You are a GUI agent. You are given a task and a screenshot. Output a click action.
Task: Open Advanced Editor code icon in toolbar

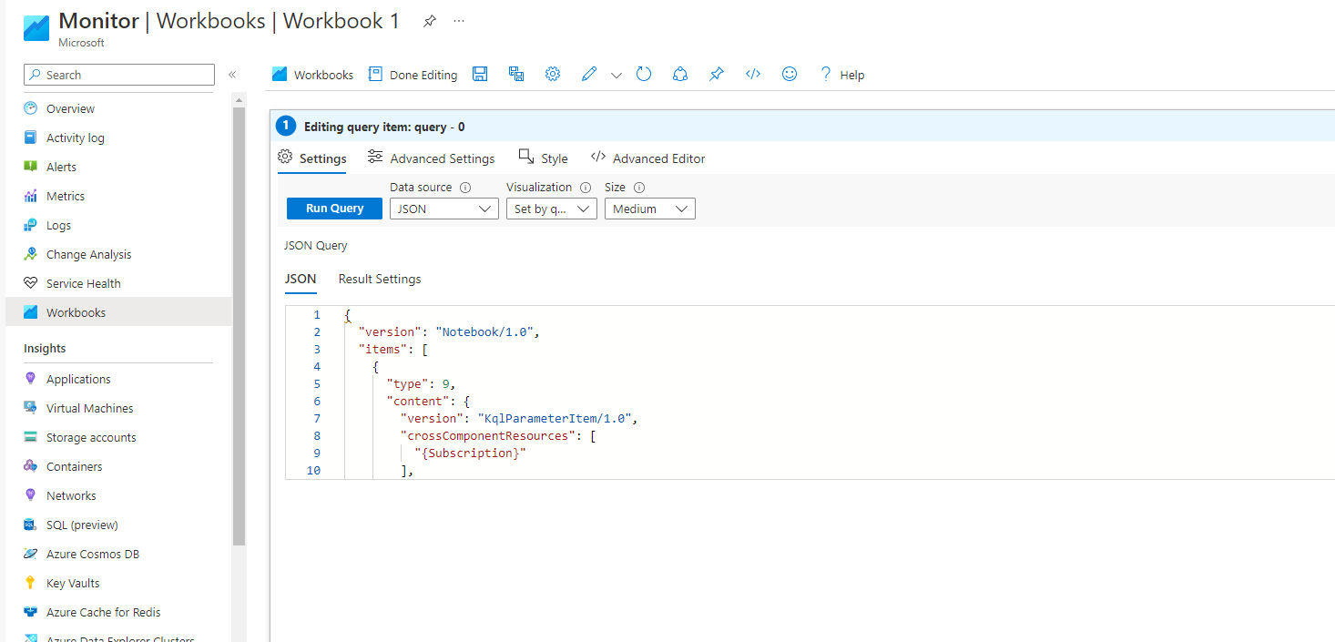(x=753, y=75)
